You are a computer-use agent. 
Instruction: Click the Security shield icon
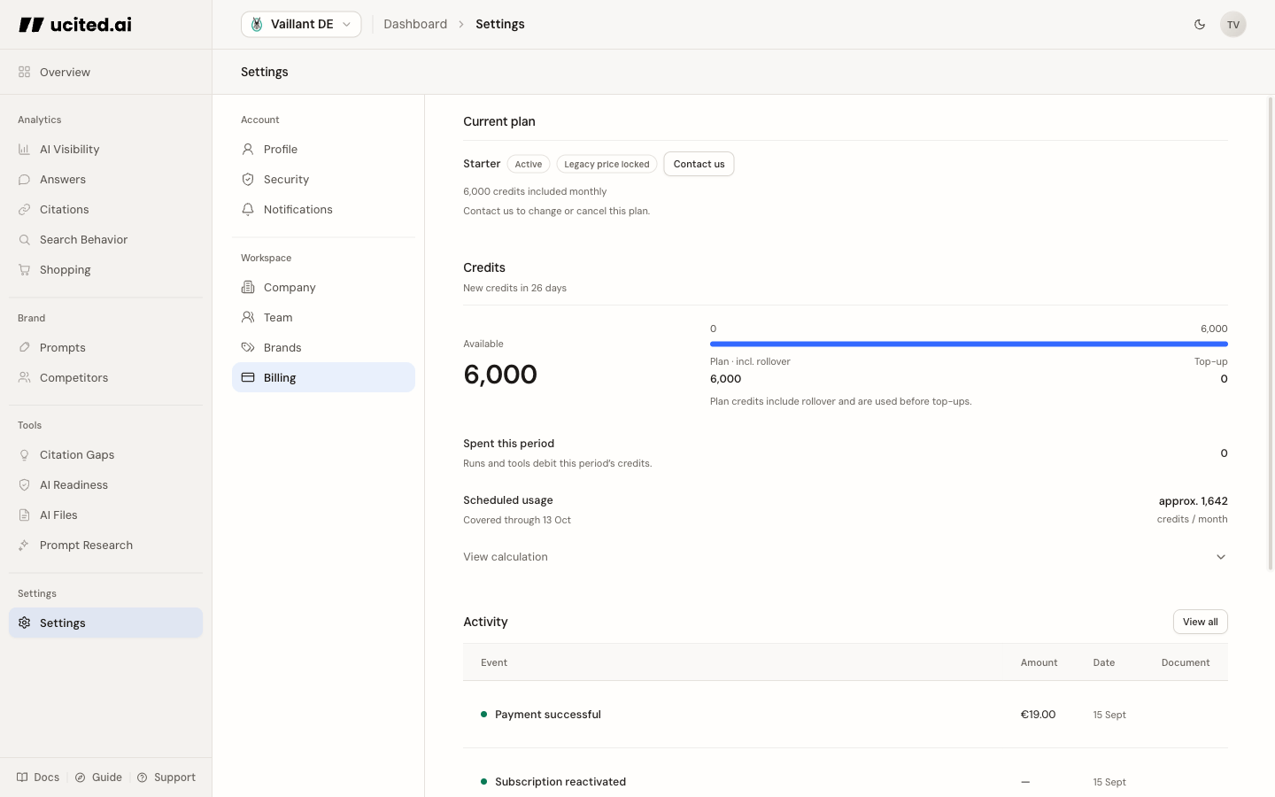point(248,179)
